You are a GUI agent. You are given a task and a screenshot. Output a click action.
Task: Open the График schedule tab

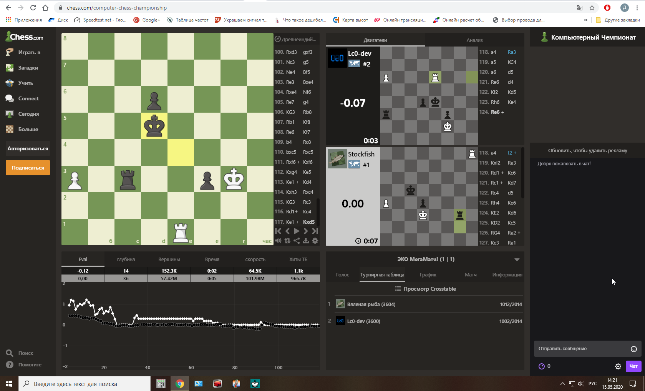[428, 275]
